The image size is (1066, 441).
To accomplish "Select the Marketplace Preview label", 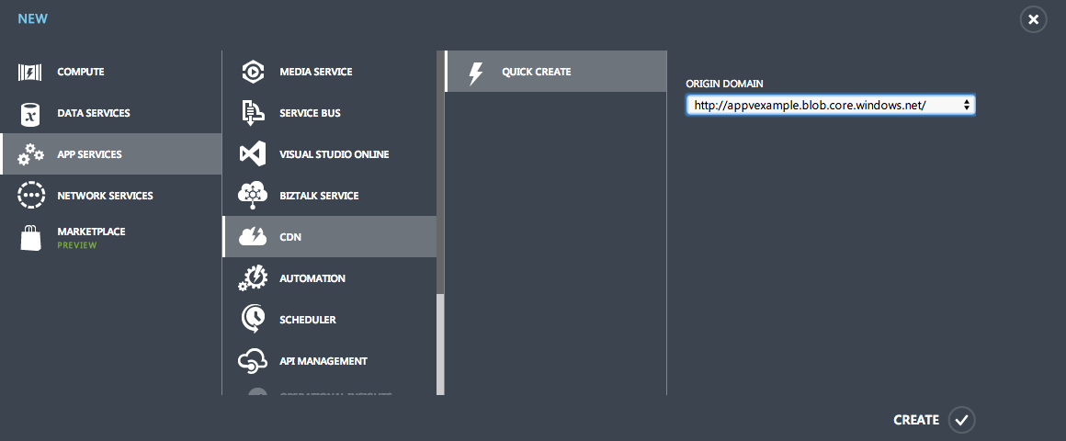I will tap(76, 245).
